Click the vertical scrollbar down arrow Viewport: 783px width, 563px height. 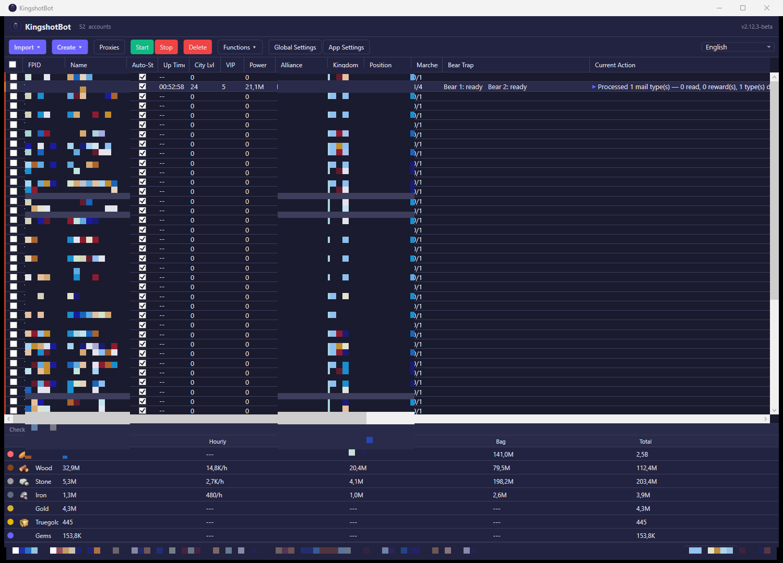click(x=774, y=410)
